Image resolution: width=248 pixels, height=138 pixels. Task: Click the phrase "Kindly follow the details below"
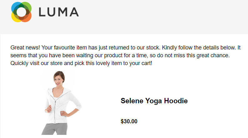199,48
